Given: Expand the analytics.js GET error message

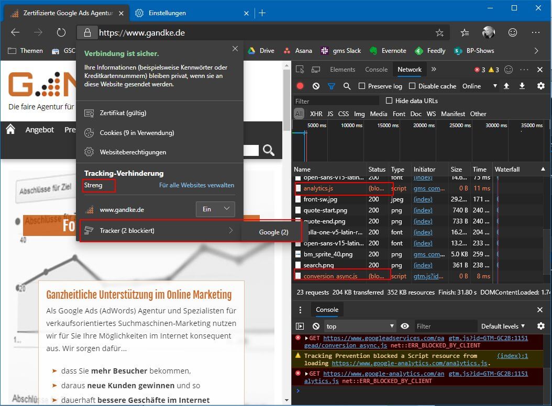Looking at the screenshot, I should point(306,374).
